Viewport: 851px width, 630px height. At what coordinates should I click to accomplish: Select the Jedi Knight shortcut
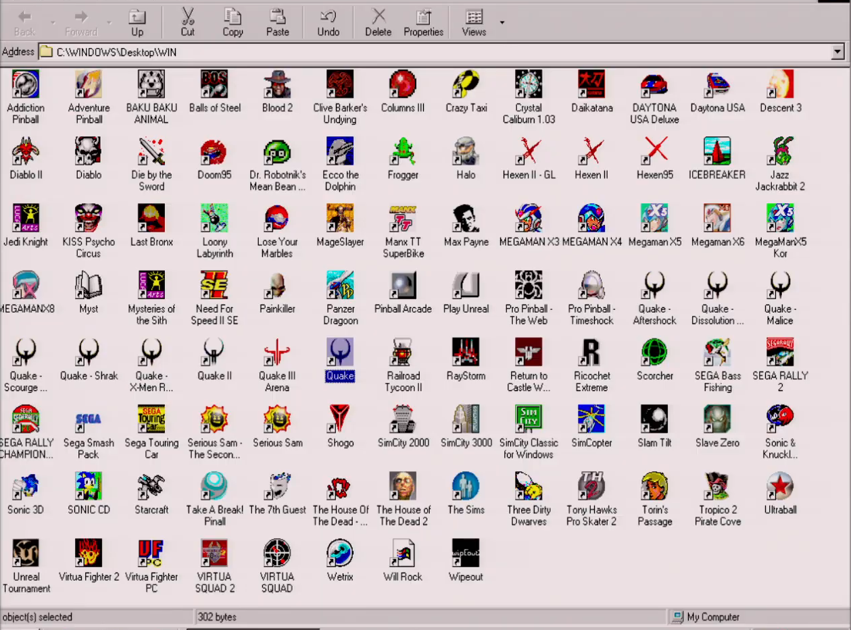pos(26,218)
